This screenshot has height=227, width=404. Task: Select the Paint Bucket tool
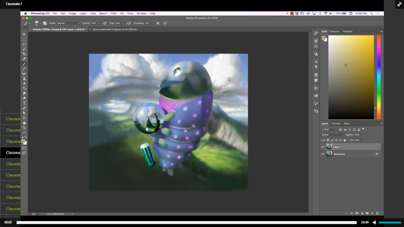pyautogui.click(x=24, y=89)
